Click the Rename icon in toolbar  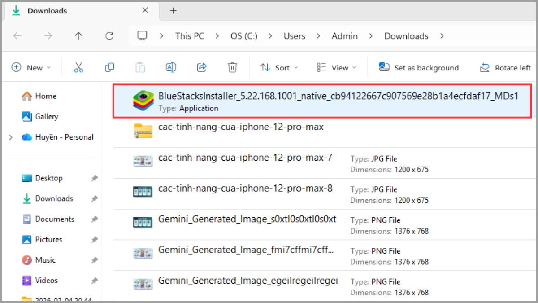pos(171,67)
